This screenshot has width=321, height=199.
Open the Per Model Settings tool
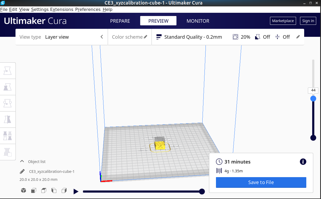coord(8,136)
